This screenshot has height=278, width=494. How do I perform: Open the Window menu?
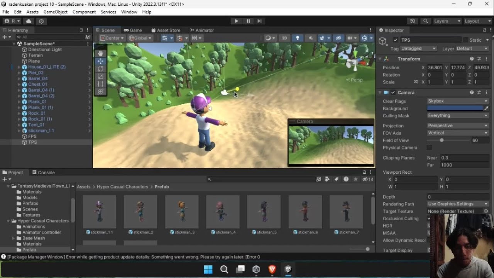pyautogui.click(x=129, y=12)
